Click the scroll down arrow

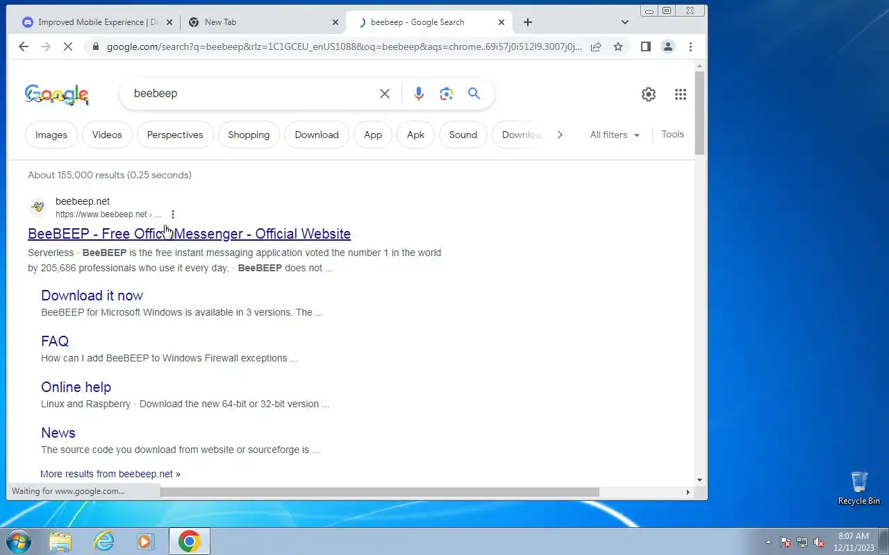pos(699,479)
